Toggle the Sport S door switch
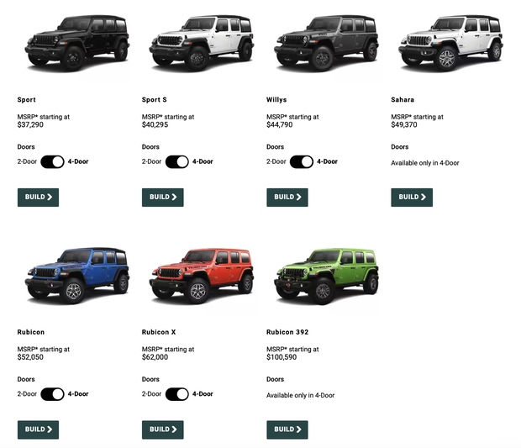The height and width of the screenshot is (448, 521). point(177,162)
